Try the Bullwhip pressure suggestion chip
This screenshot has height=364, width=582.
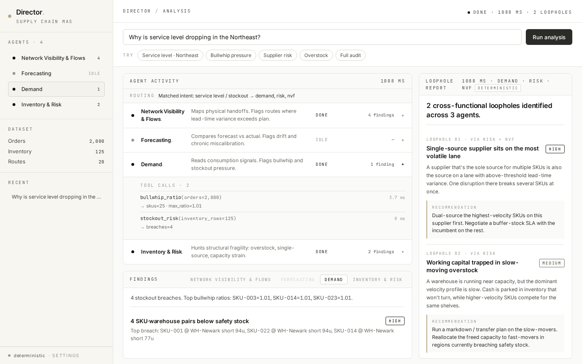pos(231,55)
